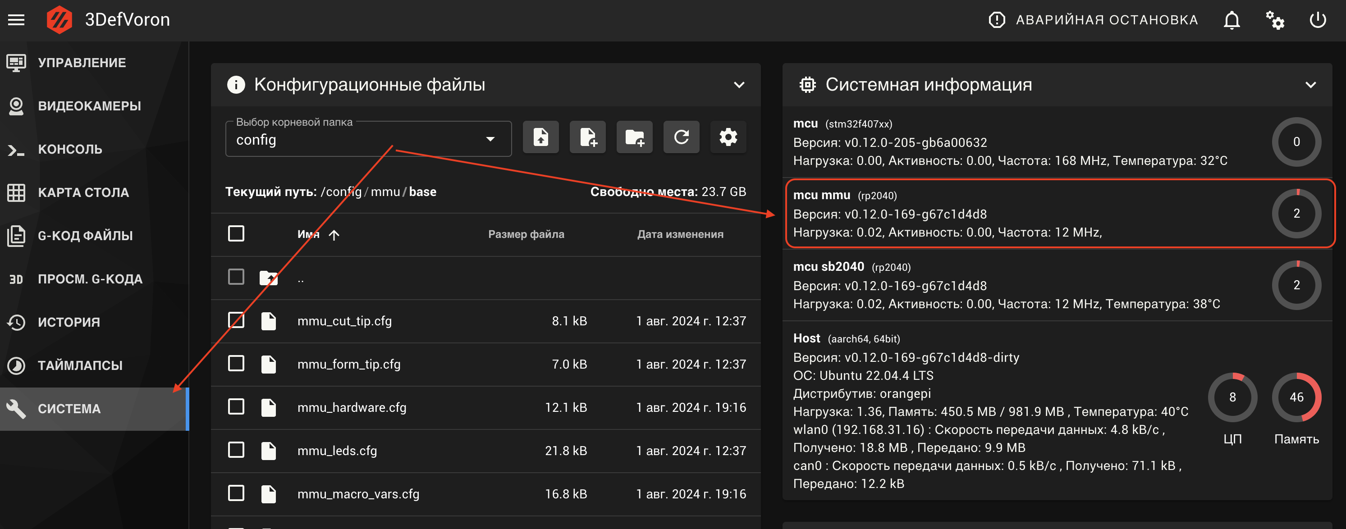Open interface settings cogs icon
The width and height of the screenshot is (1346, 529).
(x=1275, y=20)
